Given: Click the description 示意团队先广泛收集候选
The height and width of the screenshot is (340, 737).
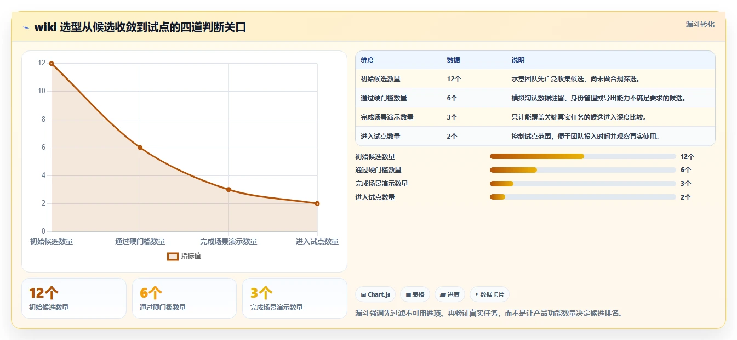Looking at the screenshot, I should pyautogui.click(x=575, y=79).
